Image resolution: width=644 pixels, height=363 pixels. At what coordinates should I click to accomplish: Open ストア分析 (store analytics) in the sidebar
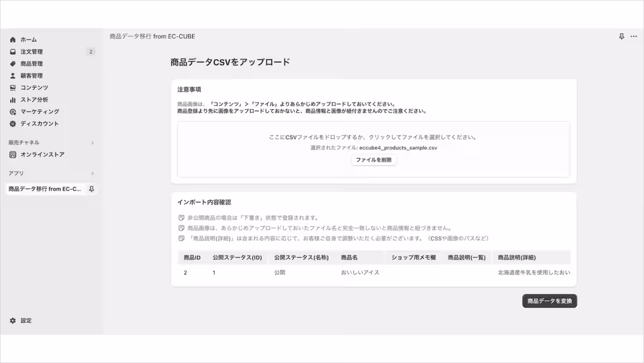click(32, 99)
